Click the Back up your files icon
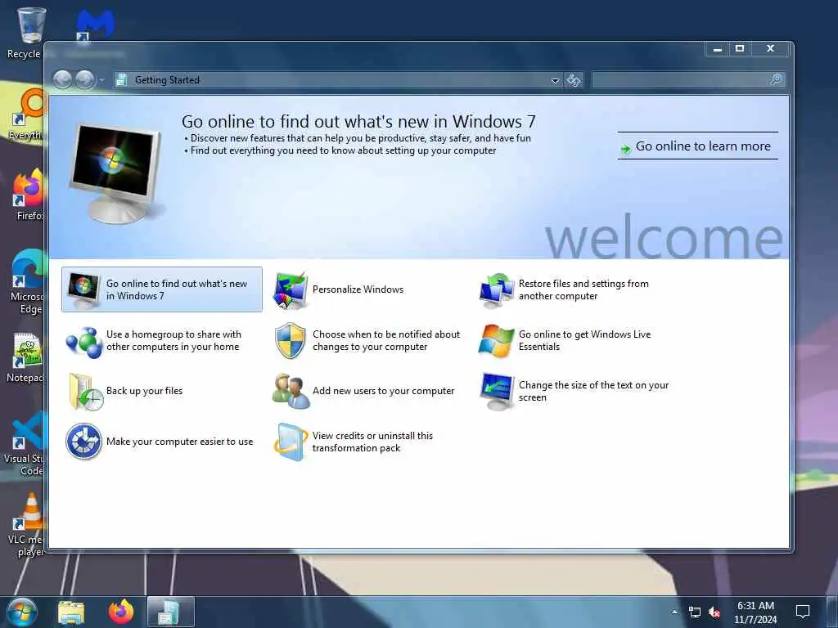 (85, 392)
